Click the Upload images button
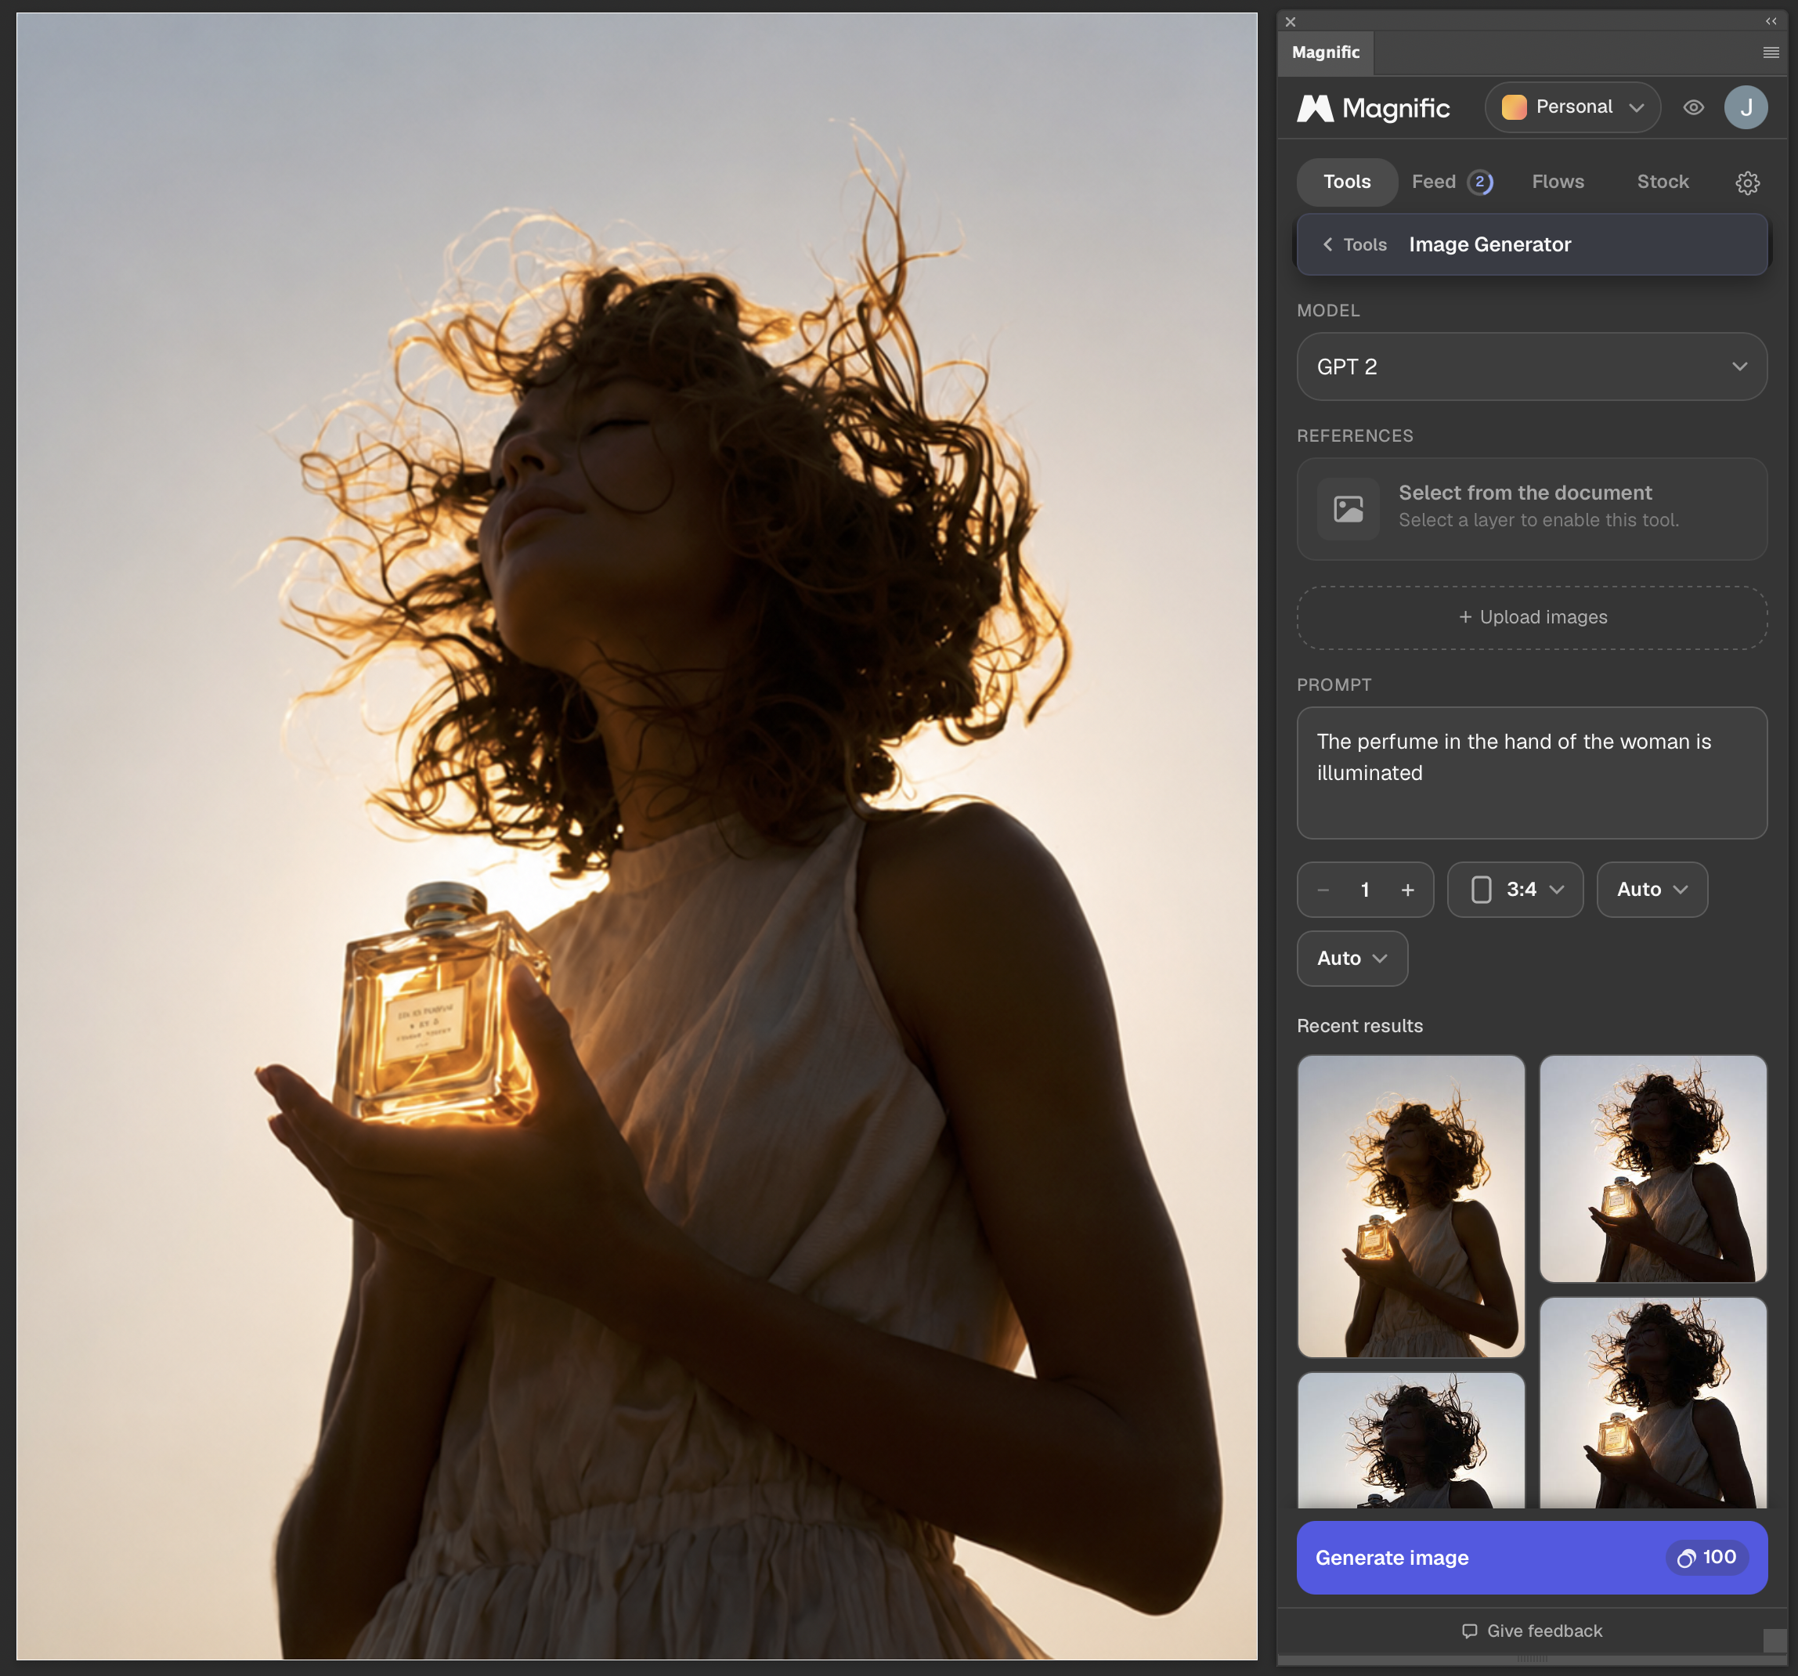 pos(1531,618)
